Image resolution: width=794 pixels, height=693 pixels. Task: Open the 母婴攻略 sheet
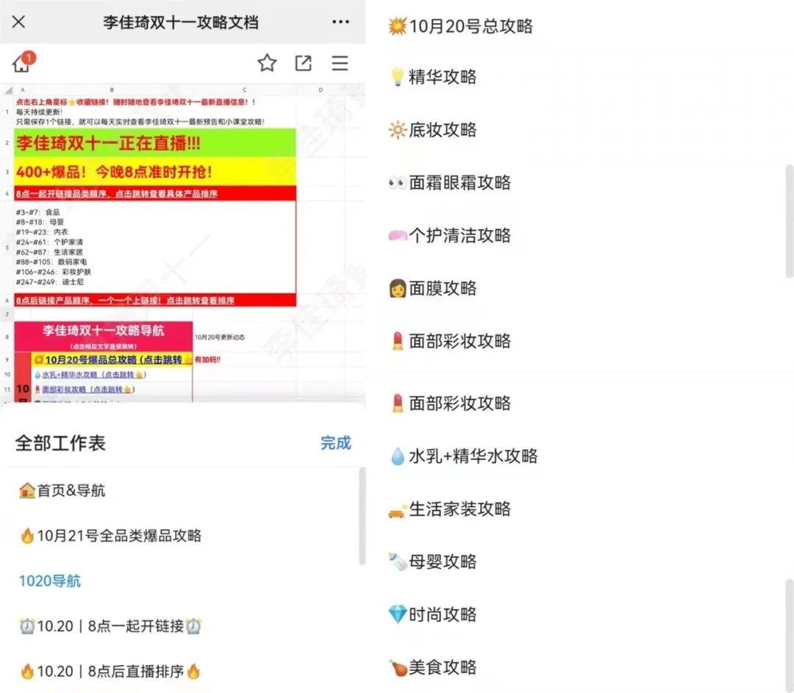click(x=433, y=562)
